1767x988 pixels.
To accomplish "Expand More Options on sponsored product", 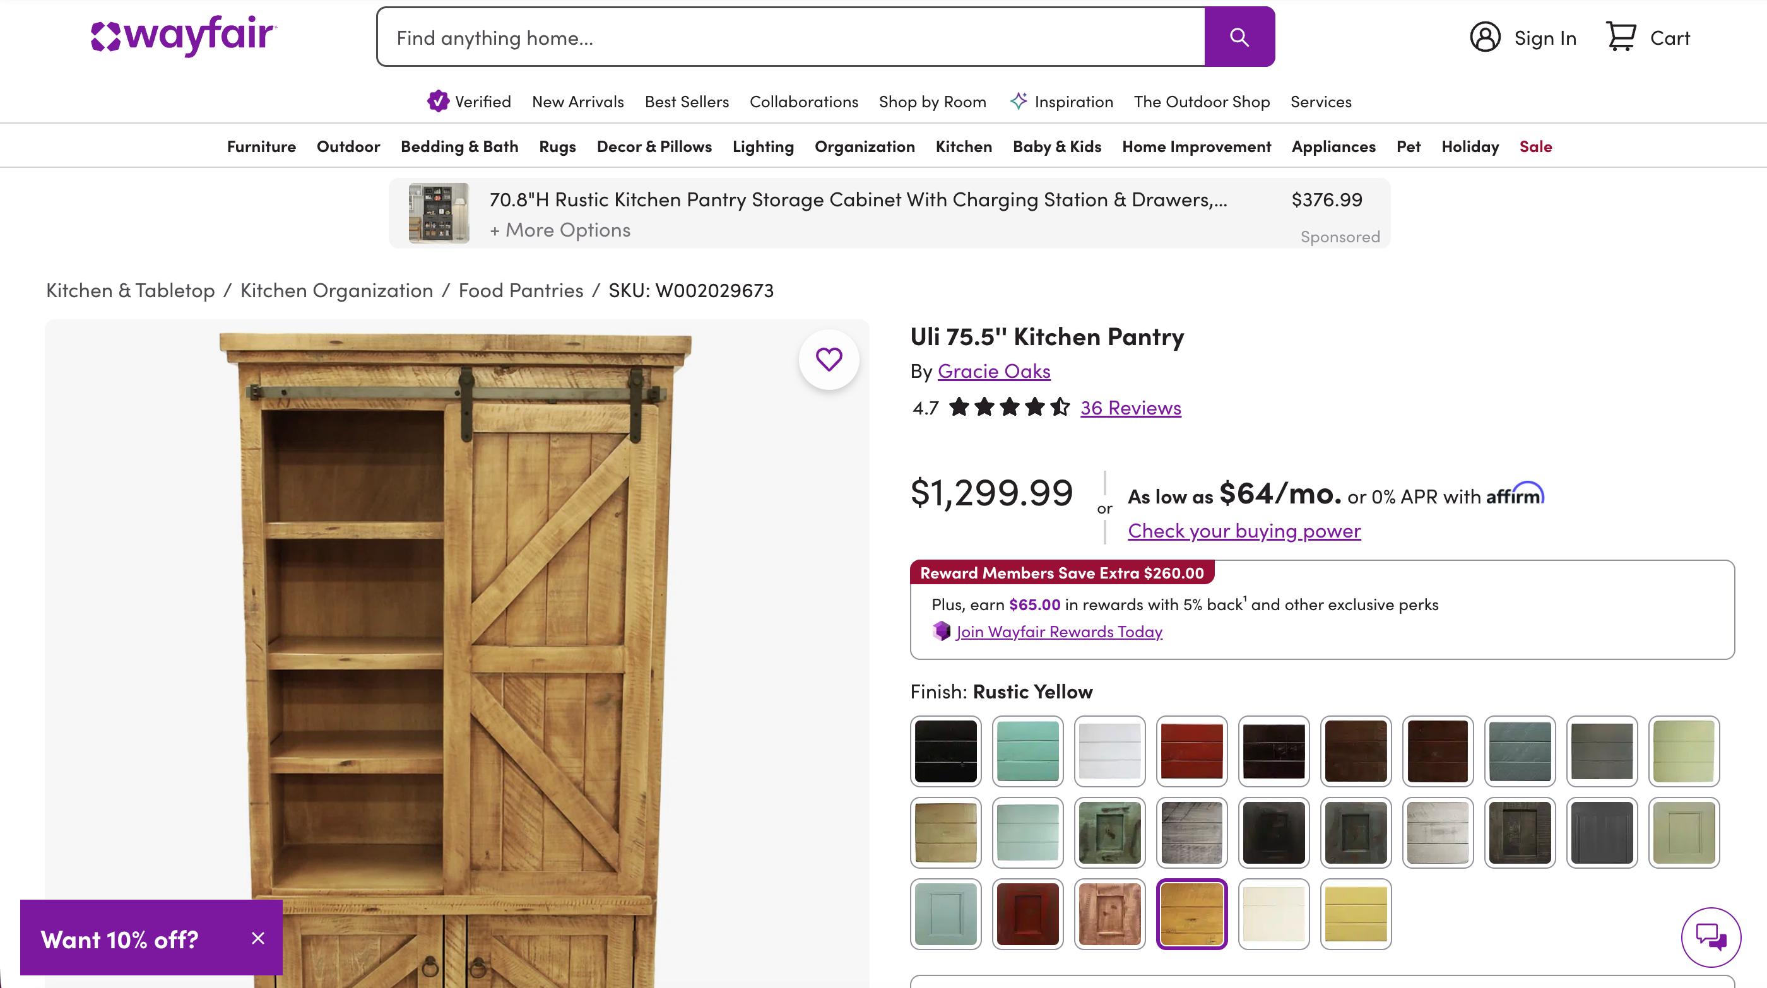I will [560, 230].
